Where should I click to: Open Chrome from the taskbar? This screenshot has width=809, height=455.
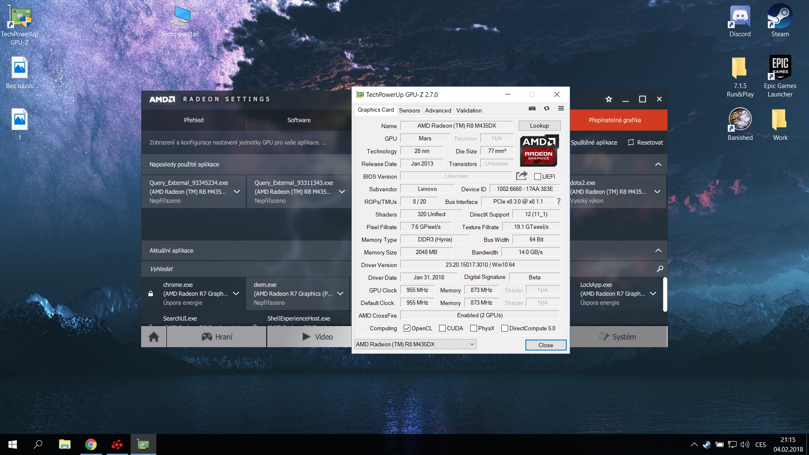click(x=91, y=444)
